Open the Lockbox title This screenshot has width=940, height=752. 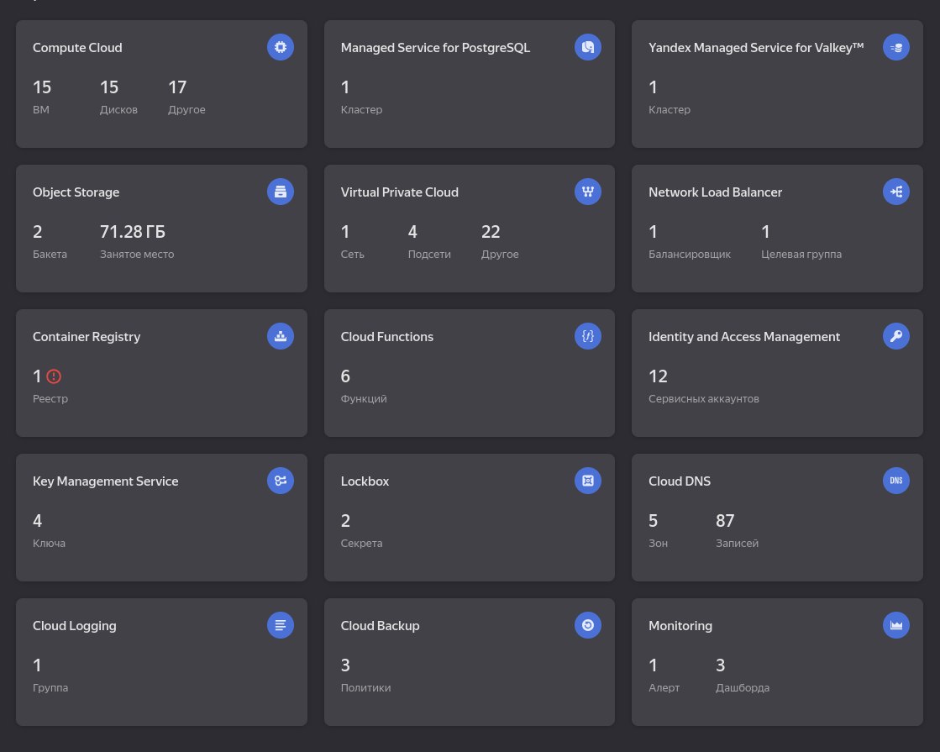pos(365,481)
